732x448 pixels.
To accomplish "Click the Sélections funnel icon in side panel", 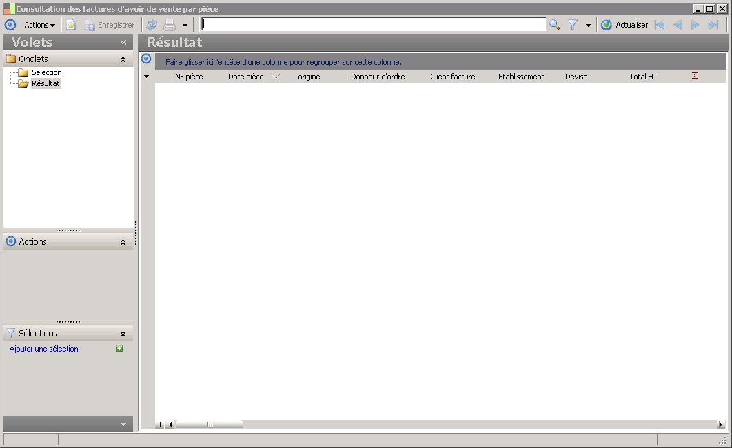I will (11, 333).
